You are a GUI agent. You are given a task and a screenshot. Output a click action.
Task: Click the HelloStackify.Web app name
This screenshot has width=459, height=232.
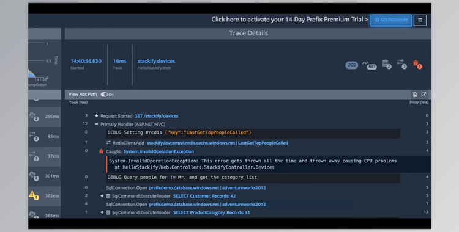tap(154, 68)
